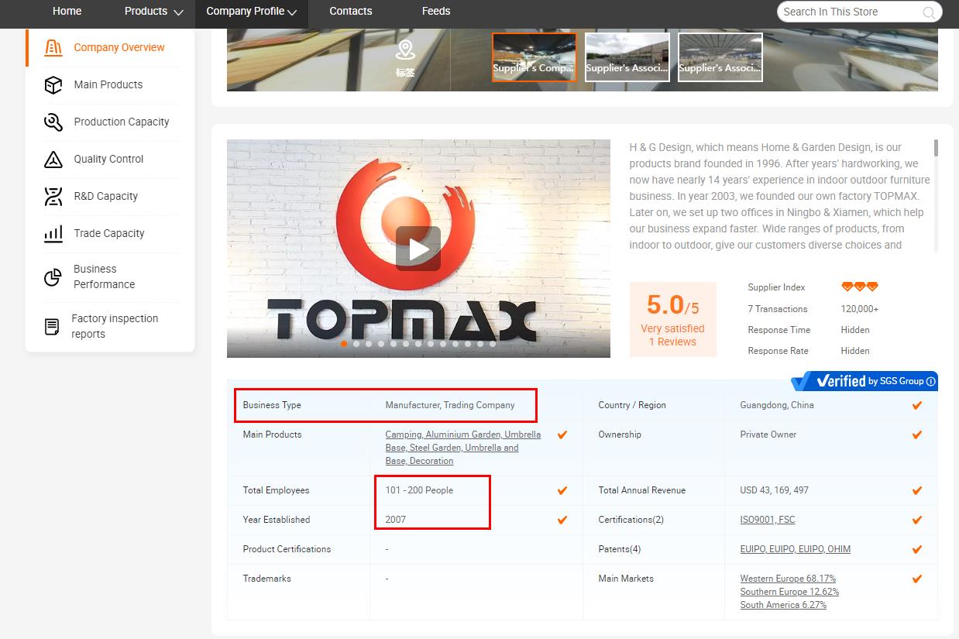Click the verified checkmark for Patents
The width and height of the screenshot is (959, 639).
click(x=917, y=549)
